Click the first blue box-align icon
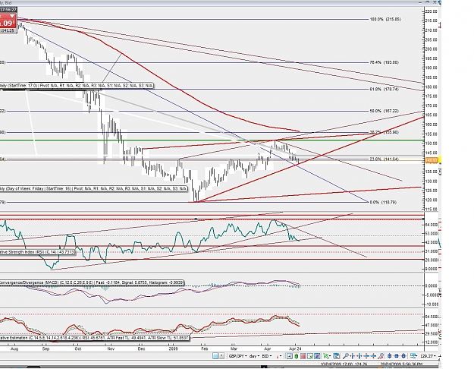Image resolution: width=474 pixels, height=369 pixels. pyautogui.click(x=389, y=356)
